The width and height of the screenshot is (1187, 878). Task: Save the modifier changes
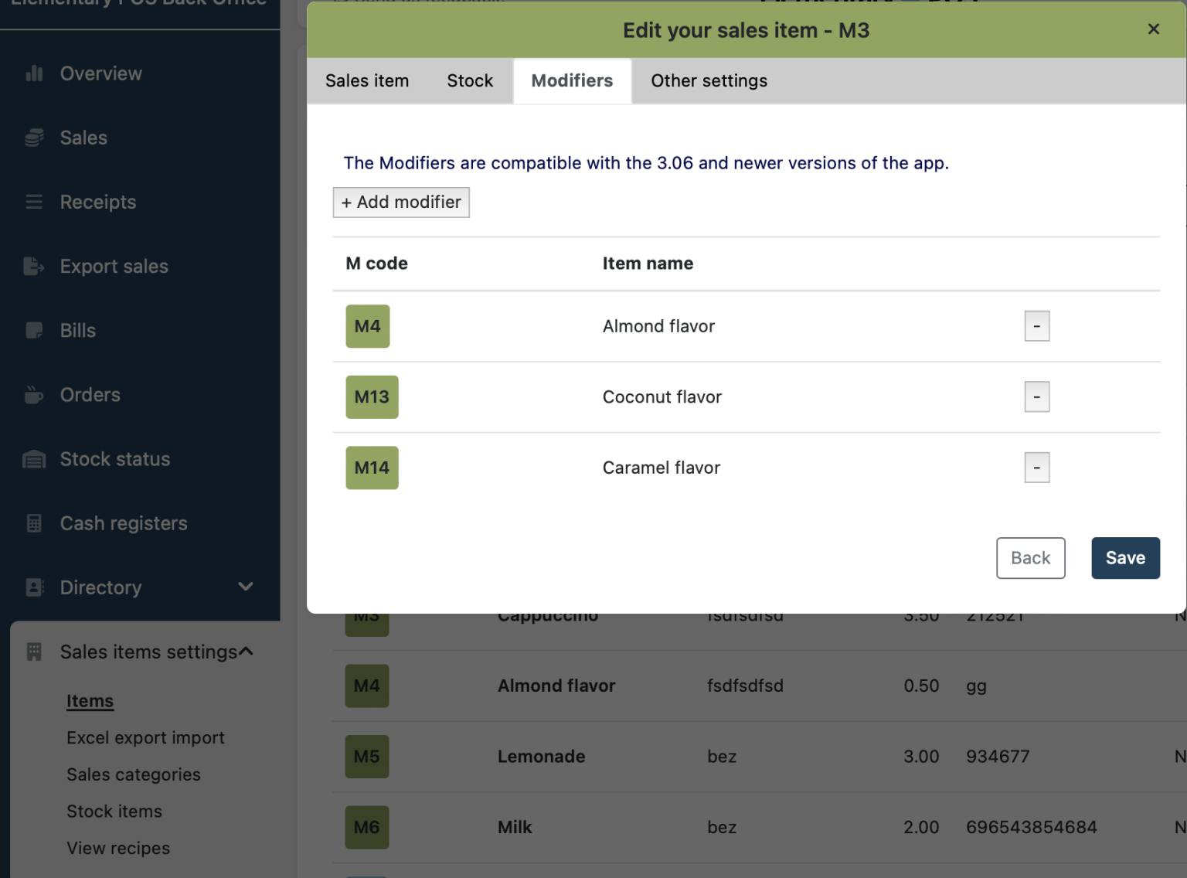pyautogui.click(x=1125, y=557)
